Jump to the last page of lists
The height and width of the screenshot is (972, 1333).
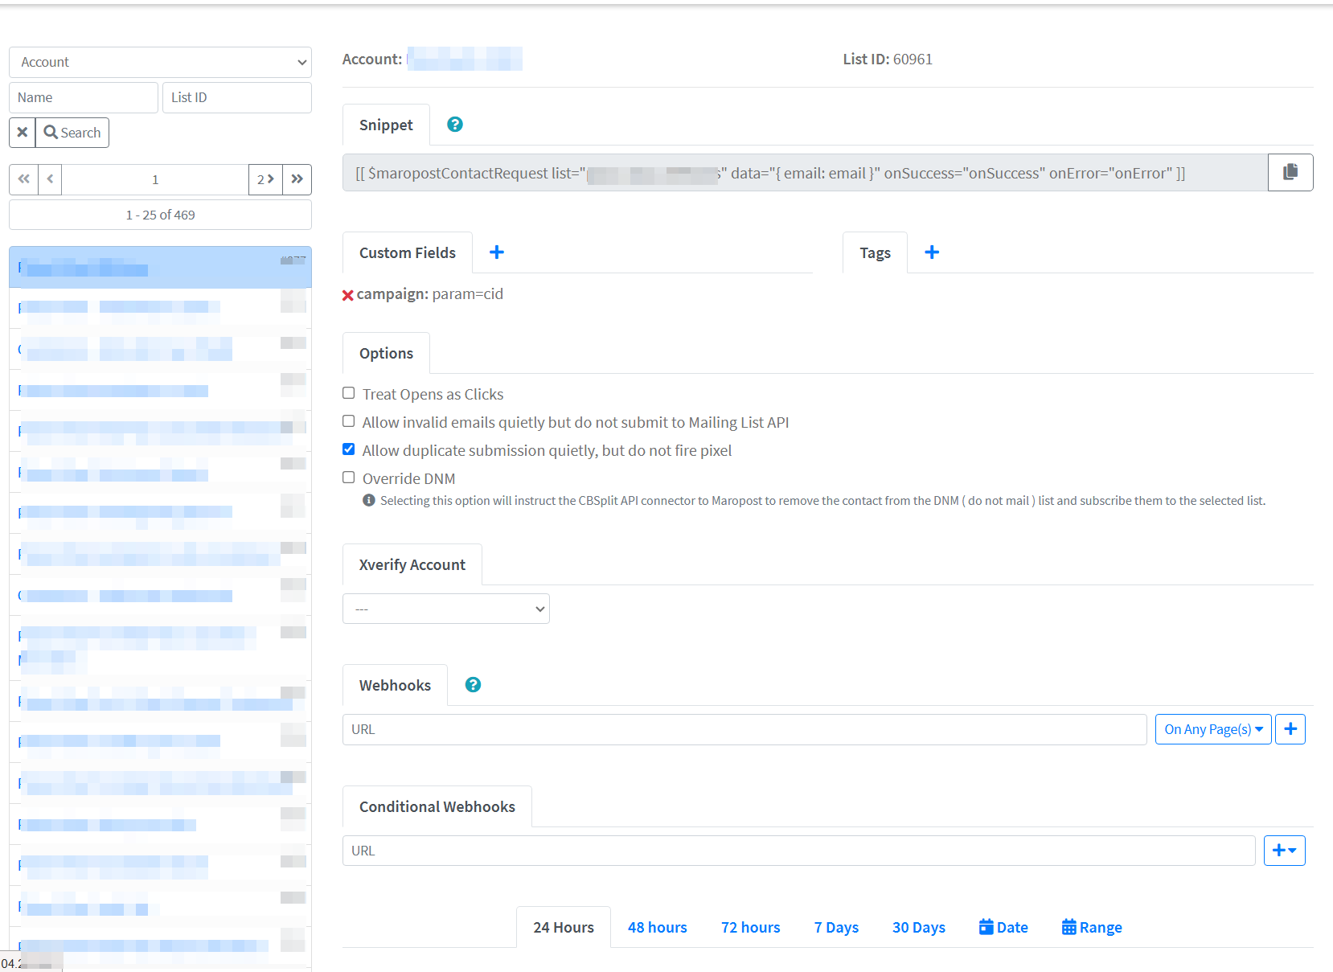[x=297, y=179]
